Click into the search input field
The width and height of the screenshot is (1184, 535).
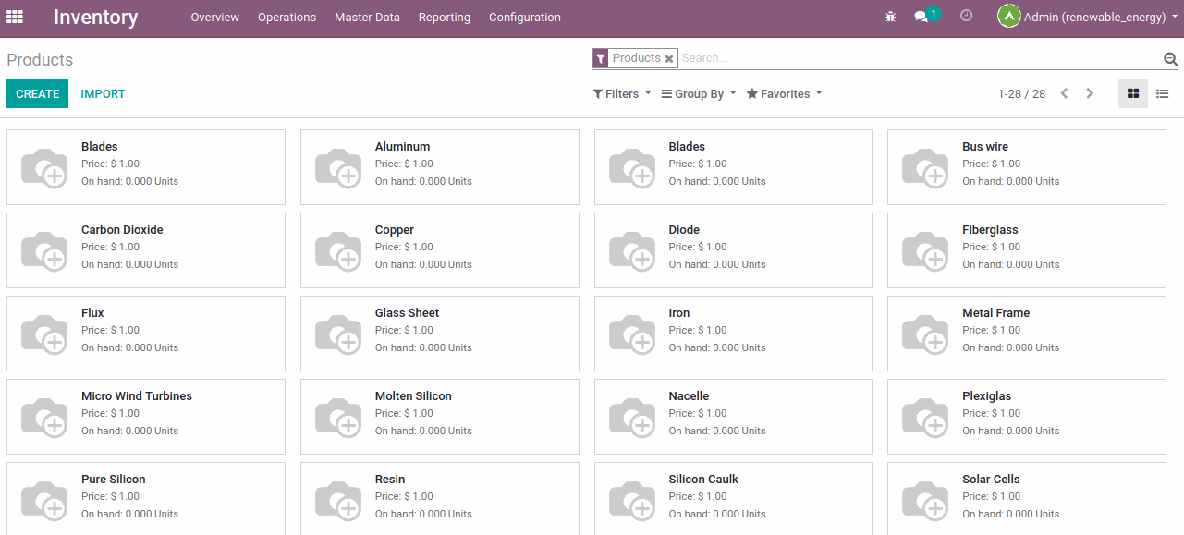tap(915, 58)
